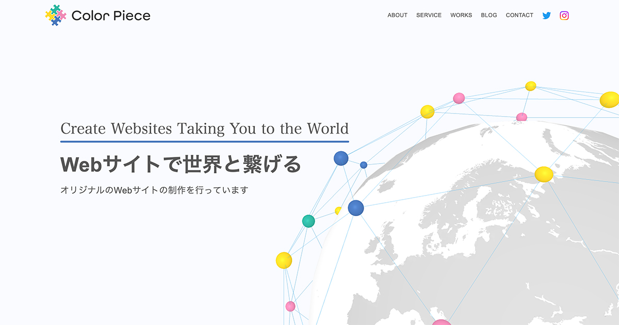Viewport: 619px width, 325px height.
Task: Select the yellow sphere over the northern landmass
Action: coord(544,174)
